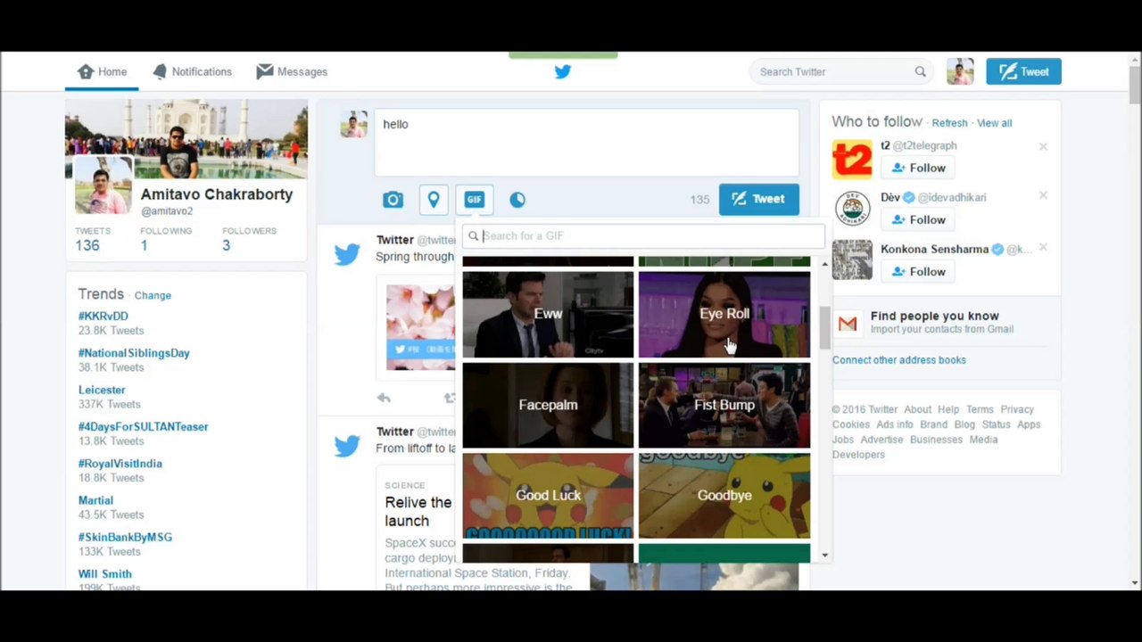Screen dimensions: 1142x642
Task: Select the Eye Roll GIF category
Action: click(x=724, y=314)
